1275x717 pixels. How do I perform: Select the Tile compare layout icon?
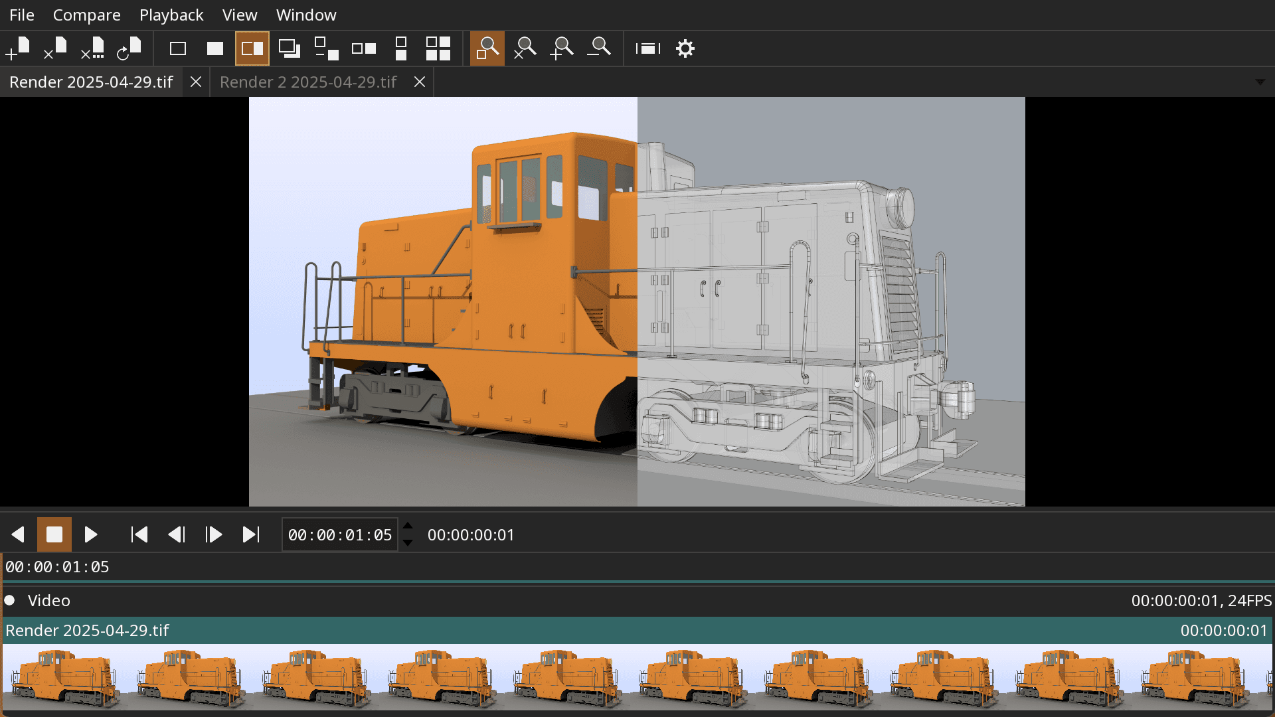tap(438, 48)
